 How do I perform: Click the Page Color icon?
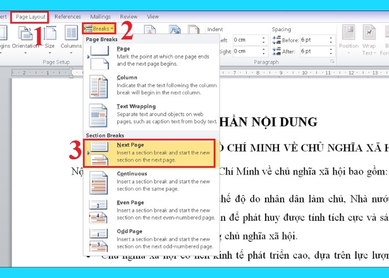click(x=175, y=29)
